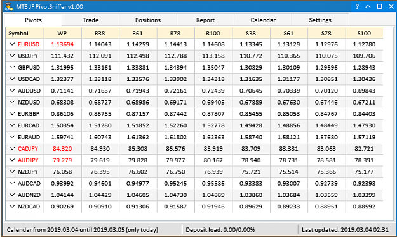Click the S78 column header
Screen dimensions: 397x237
pyautogui.click(x=326, y=33)
